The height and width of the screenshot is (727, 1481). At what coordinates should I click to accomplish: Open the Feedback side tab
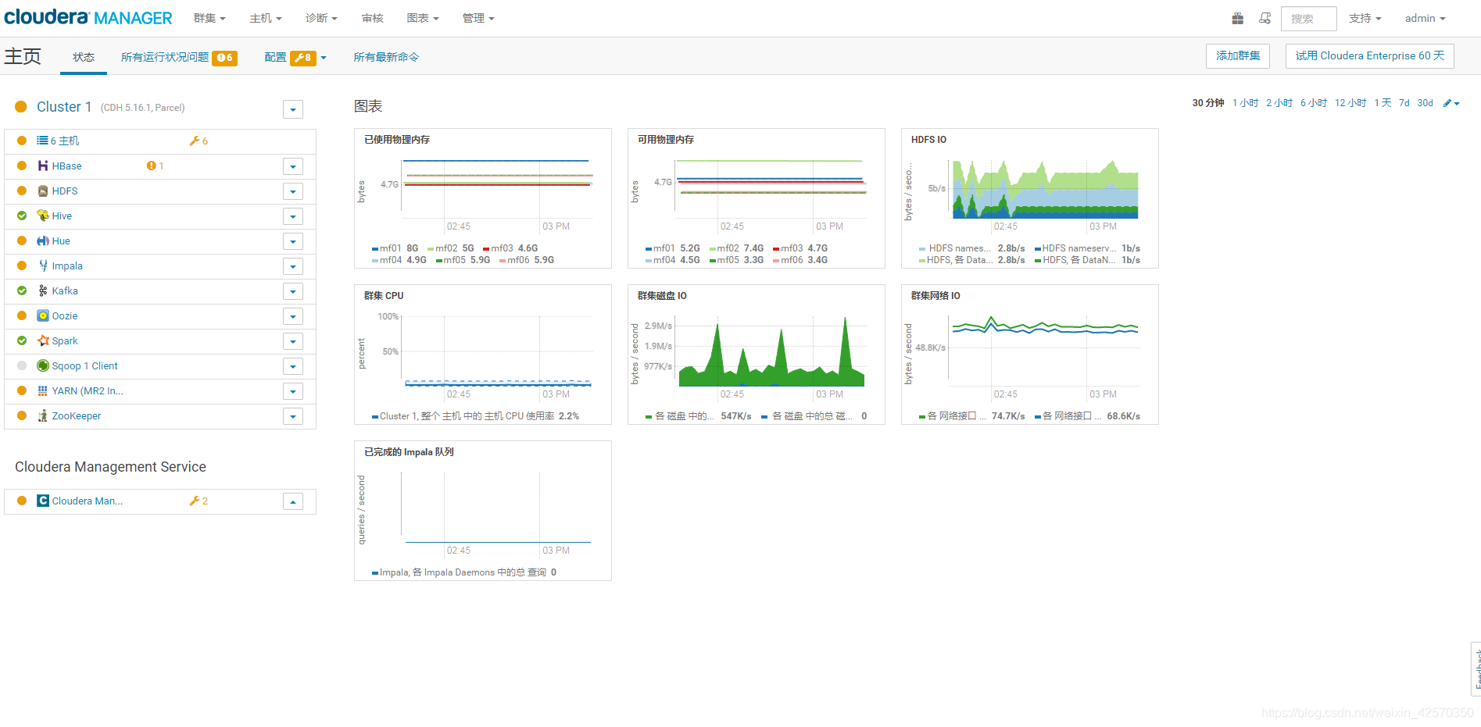click(1476, 668)
